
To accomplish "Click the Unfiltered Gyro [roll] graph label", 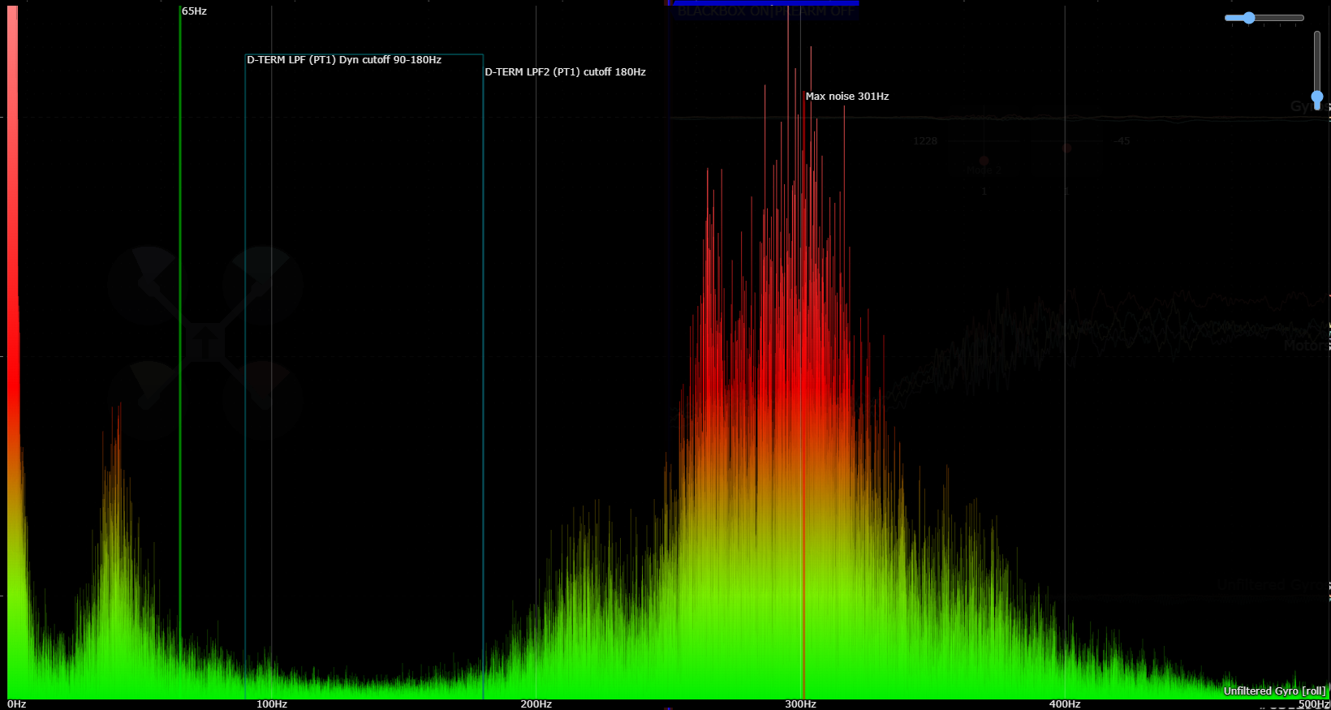I will (1274, 691).
